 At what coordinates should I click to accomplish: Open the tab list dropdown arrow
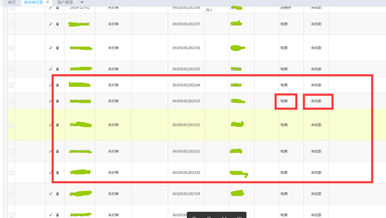click(82, 2)
